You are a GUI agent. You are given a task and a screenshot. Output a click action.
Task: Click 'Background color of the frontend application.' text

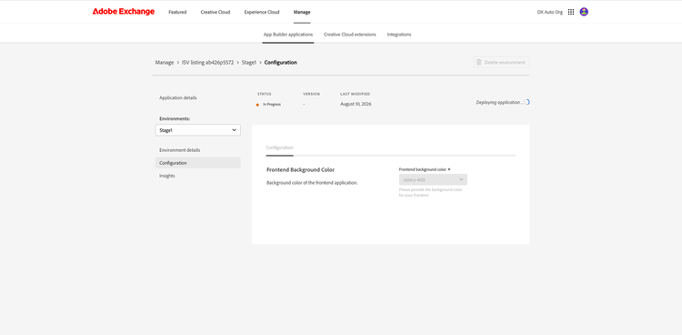tap(312, 183)
